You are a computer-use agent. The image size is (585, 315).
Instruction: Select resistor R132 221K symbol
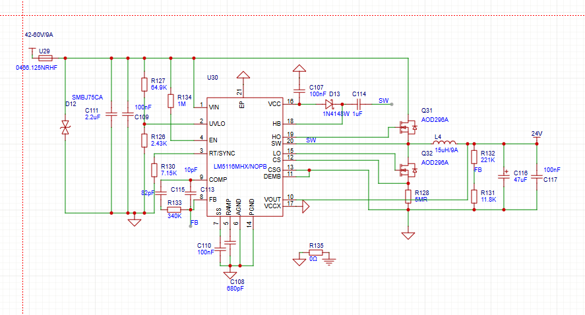click(474, 157)
